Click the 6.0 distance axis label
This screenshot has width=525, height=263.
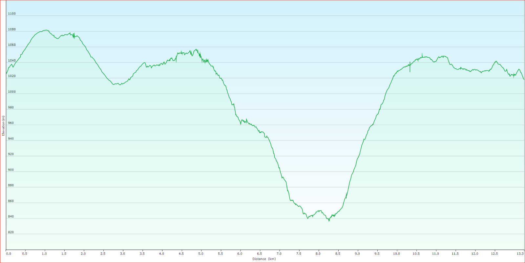[240, 254]
